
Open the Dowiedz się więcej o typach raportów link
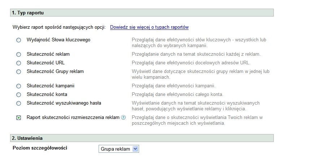pyautogui.click(x=149, y=27)
